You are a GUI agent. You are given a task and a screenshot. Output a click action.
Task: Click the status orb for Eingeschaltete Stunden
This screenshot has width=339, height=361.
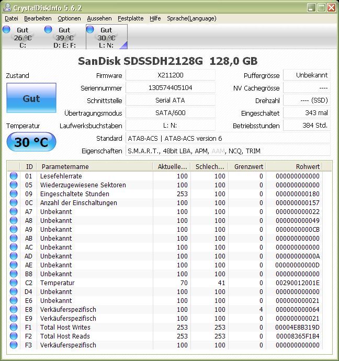pyautogui.click(x=14, y=194)
